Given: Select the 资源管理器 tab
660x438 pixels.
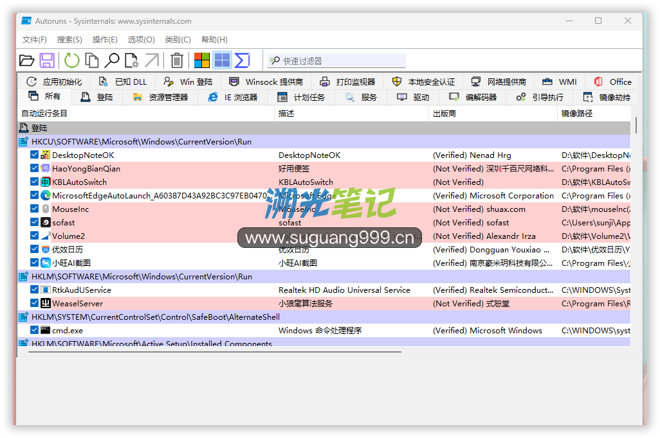Looking at the screenshot, I should 160,97.
